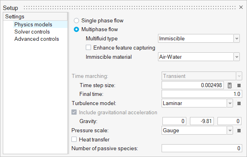
Task: Open the time step size calculator
Action: pos(229,85)
